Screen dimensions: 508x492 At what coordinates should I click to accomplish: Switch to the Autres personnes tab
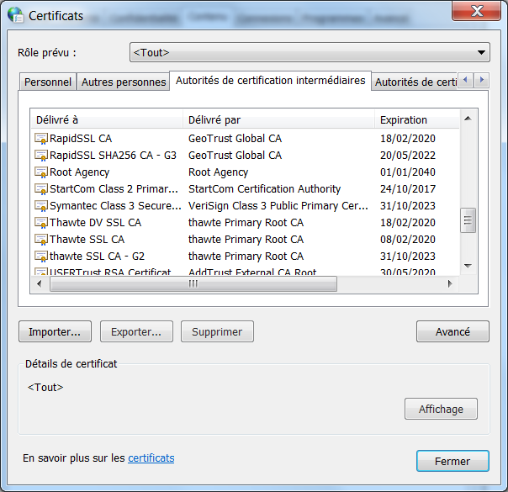point(124,82)
